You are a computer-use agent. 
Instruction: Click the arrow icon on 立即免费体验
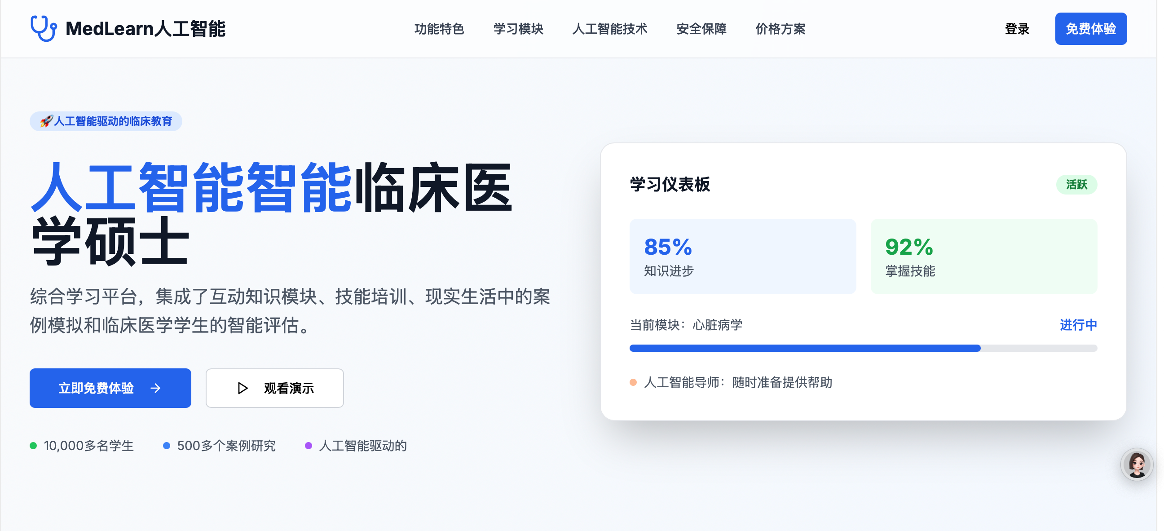coord(155,388)
